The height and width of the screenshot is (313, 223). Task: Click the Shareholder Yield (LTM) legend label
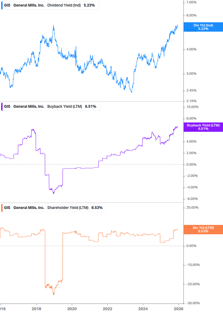point(68,208)
